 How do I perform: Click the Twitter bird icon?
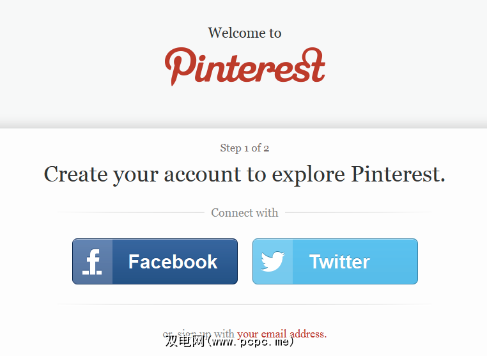point(273,261)
